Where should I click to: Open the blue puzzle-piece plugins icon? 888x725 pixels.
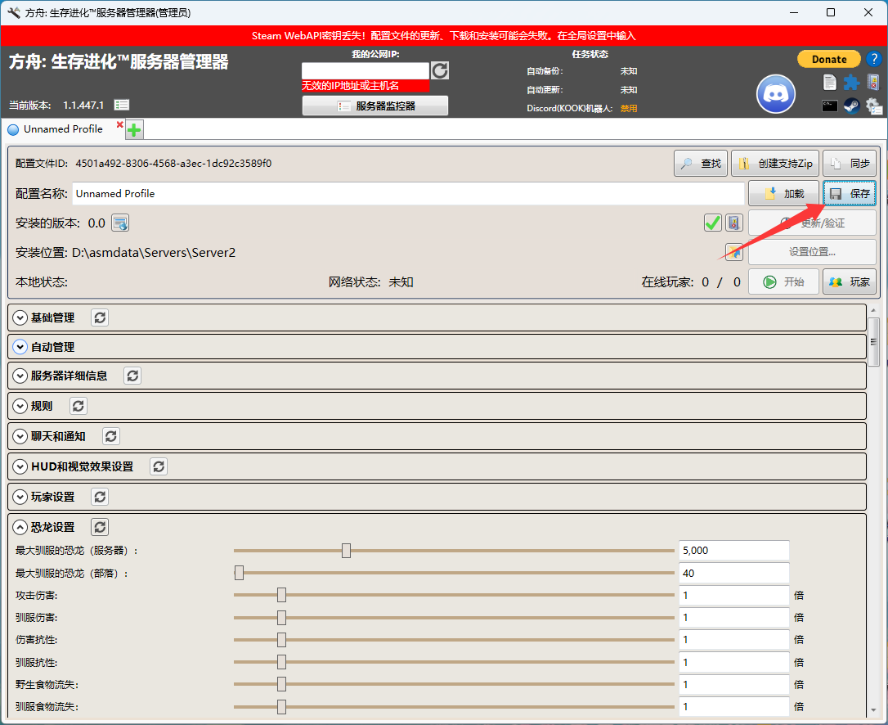coord(851,82)
